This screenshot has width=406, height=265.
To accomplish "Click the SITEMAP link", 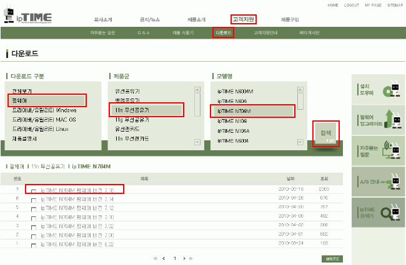I will tap(395, 5).
